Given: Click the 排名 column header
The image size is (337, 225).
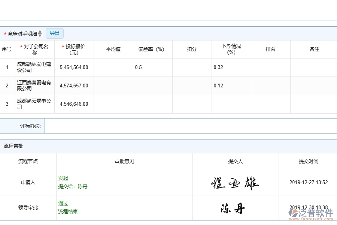Looking at the screenshot, I should [270, 49].
